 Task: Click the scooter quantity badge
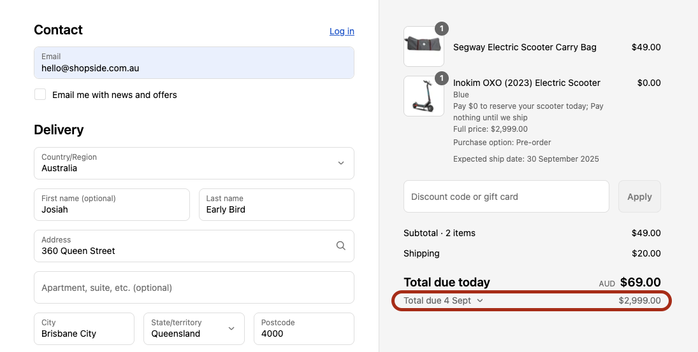pyautogui.click(x=442, y=78)
